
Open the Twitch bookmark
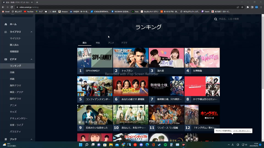point(205,12)
